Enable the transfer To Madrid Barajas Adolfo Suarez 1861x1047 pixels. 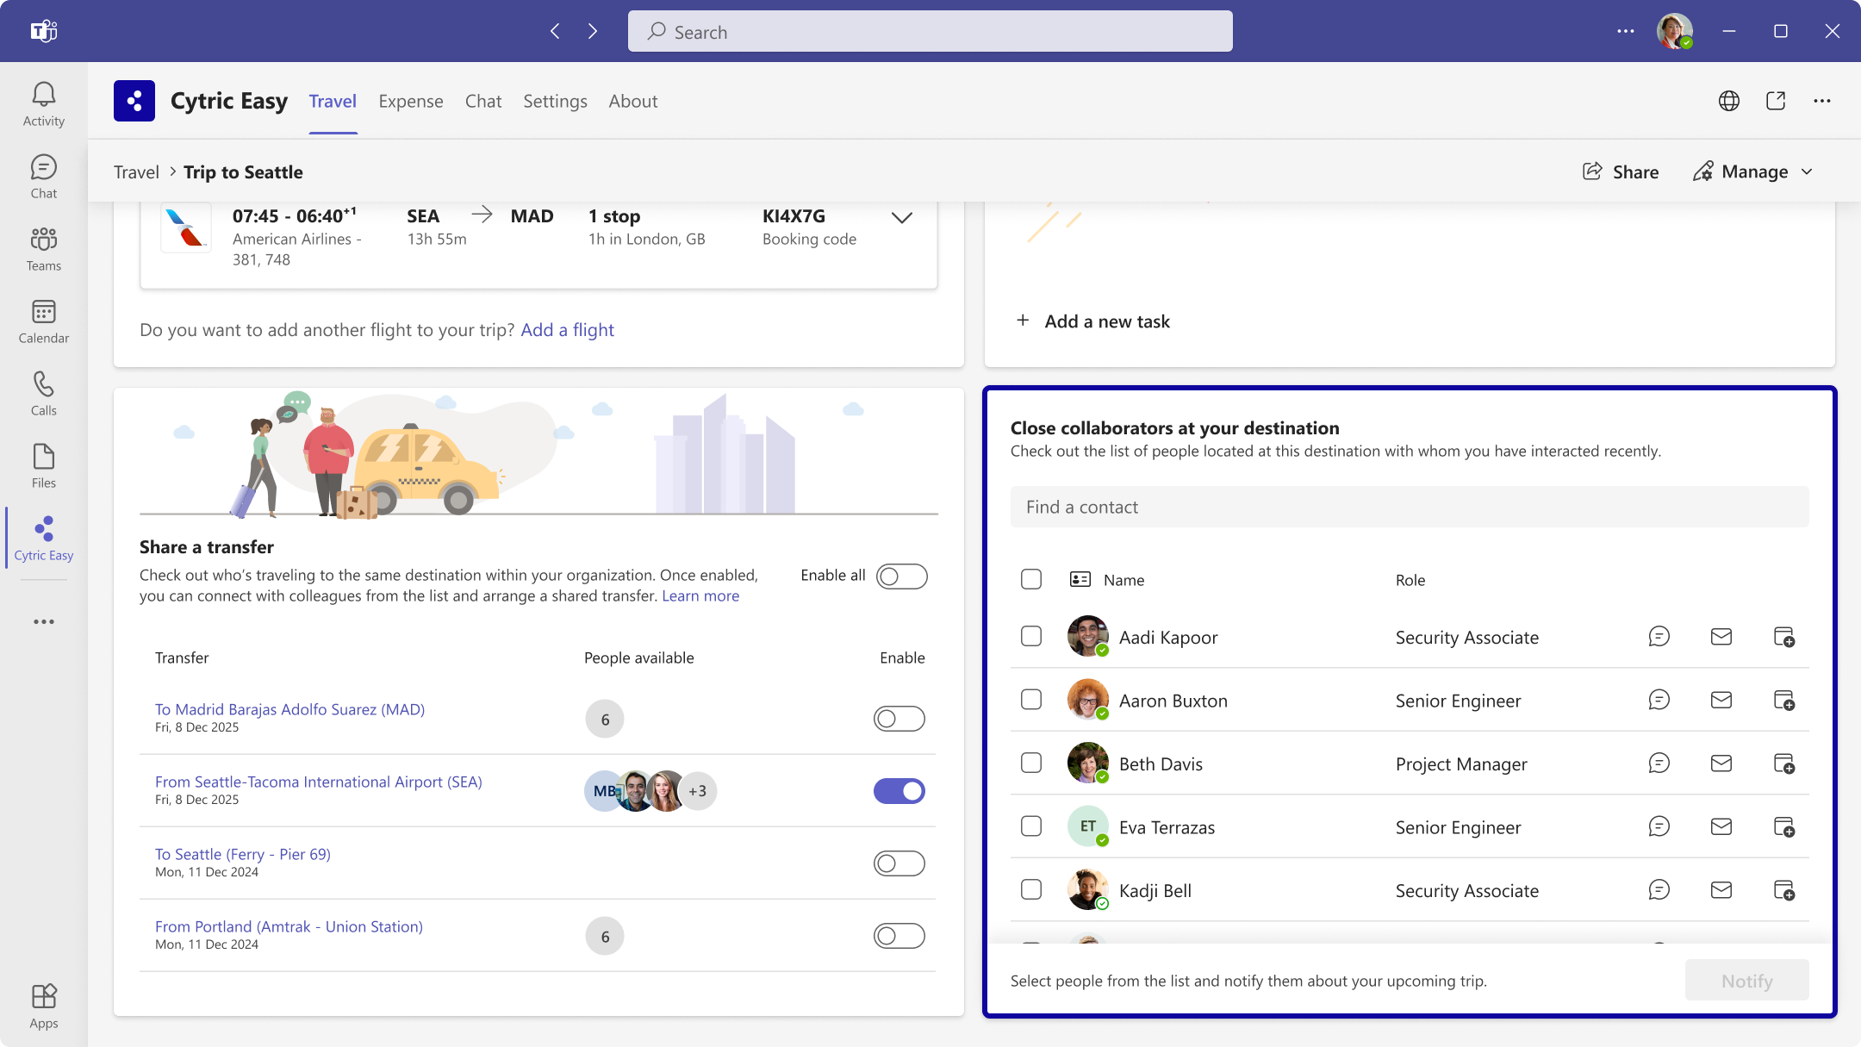click(x=899, y=718)
